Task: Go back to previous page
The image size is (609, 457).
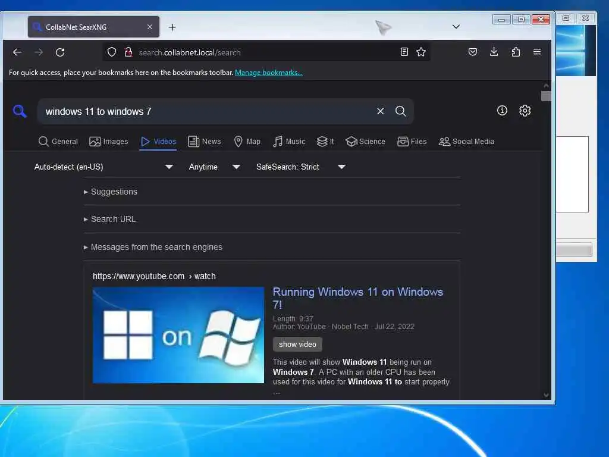Action: coord(17,52)
